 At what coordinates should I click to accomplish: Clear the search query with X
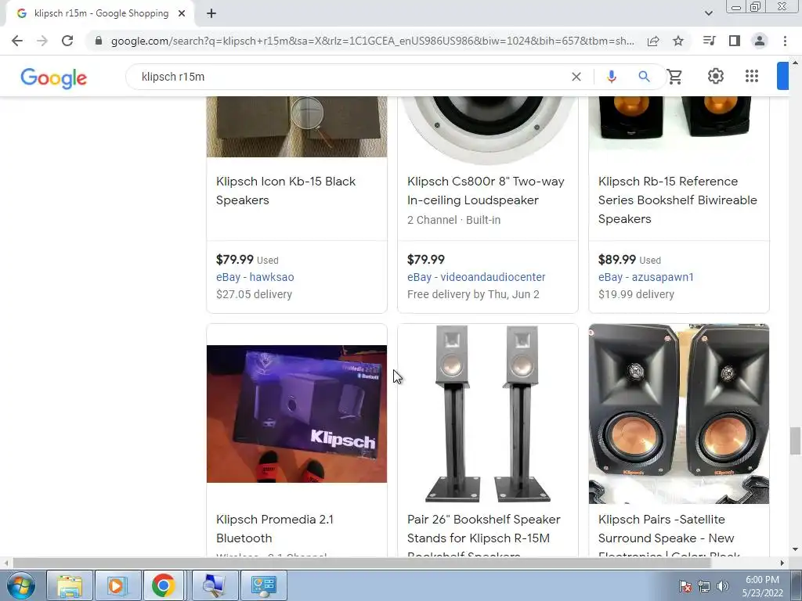(576, 77)
